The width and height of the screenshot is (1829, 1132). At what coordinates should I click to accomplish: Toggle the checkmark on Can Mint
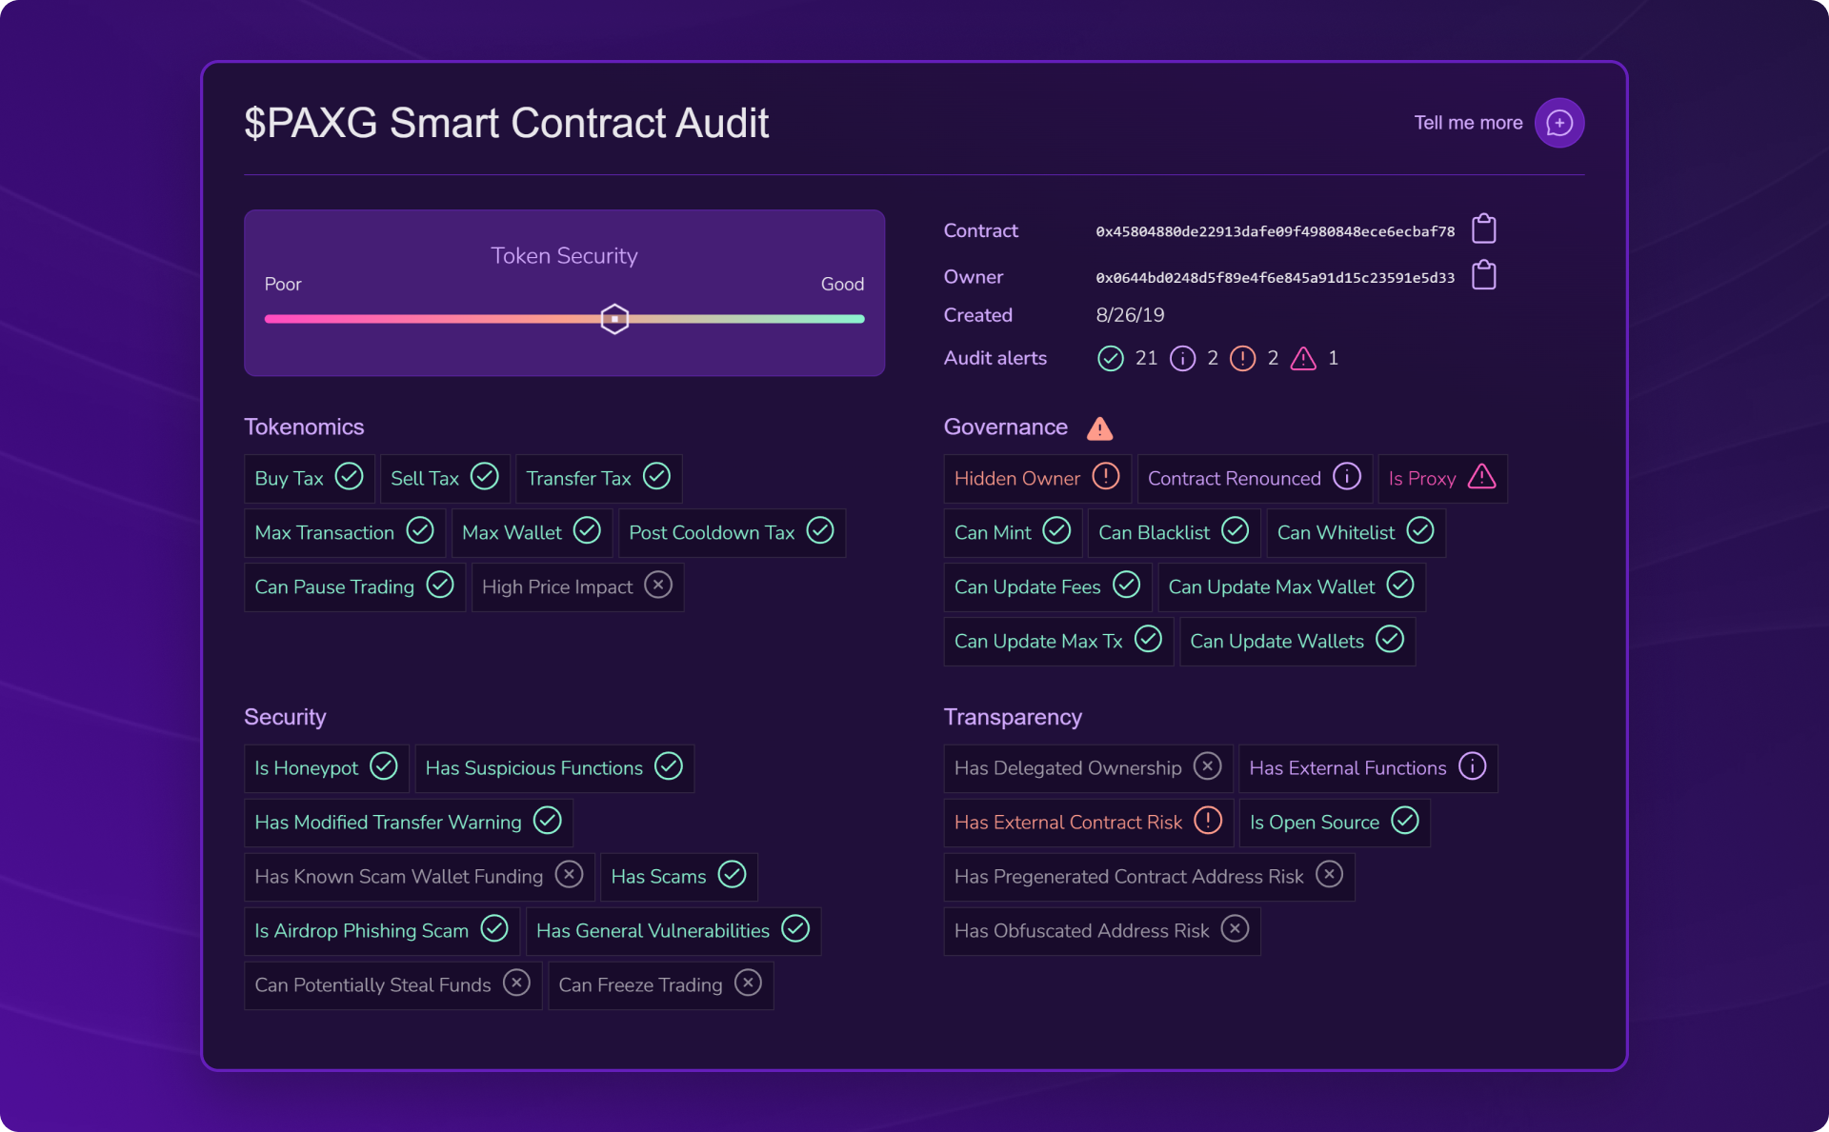coord(1057,531)
